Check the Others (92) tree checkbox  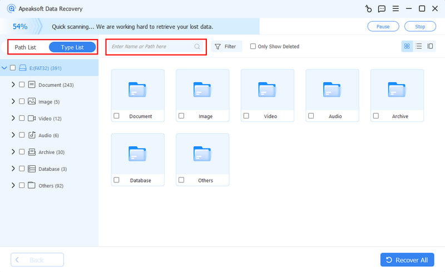22,185
